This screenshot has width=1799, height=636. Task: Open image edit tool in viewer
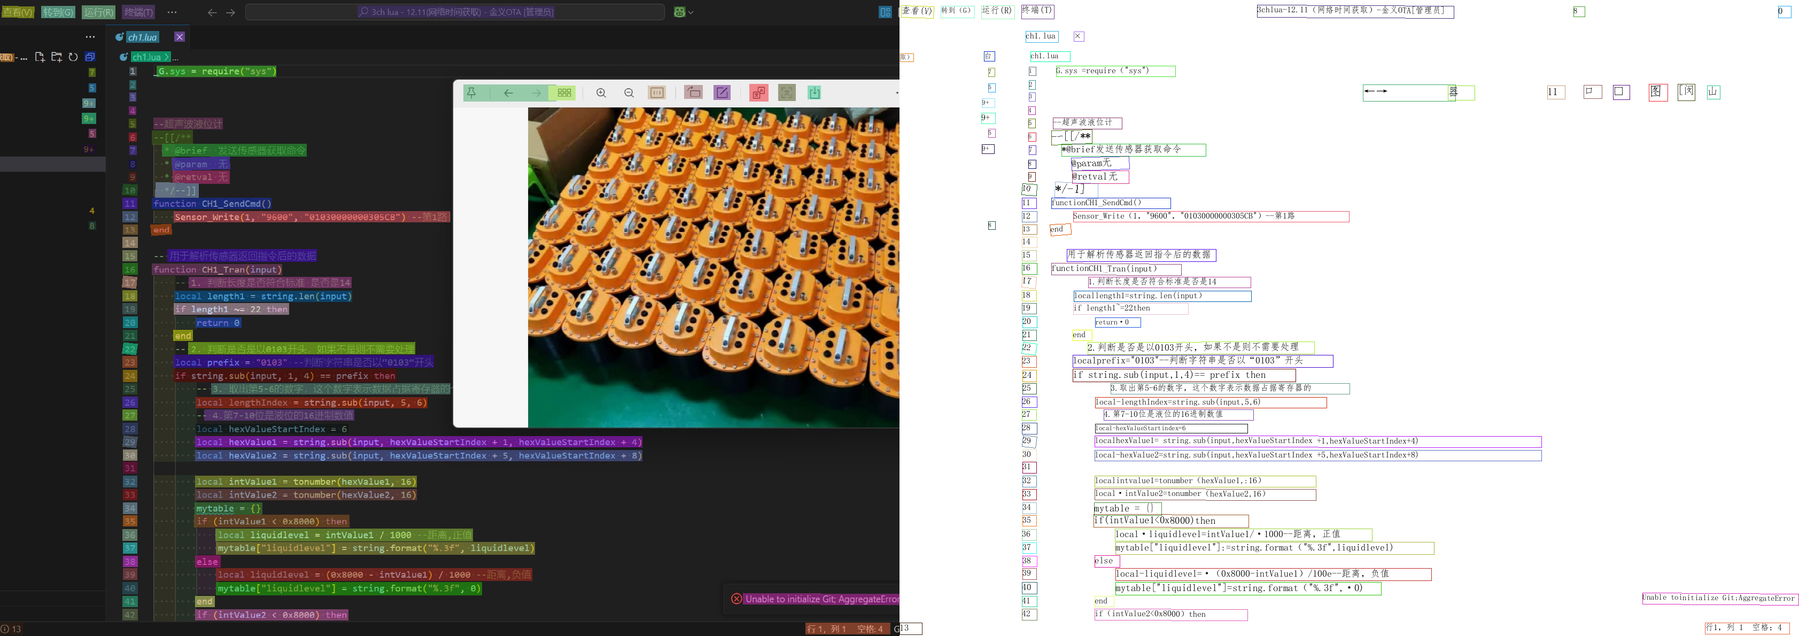tap(722, 93)
